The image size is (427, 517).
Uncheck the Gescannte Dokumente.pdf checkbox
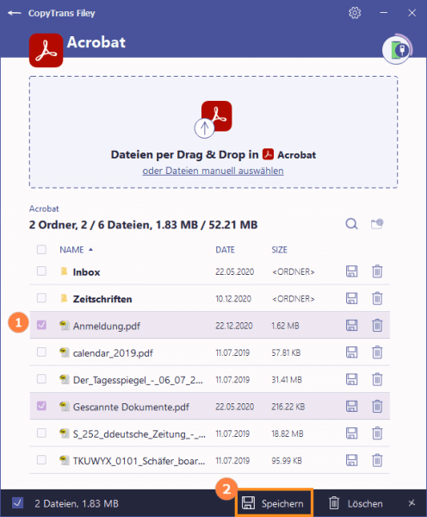[41, 406]
